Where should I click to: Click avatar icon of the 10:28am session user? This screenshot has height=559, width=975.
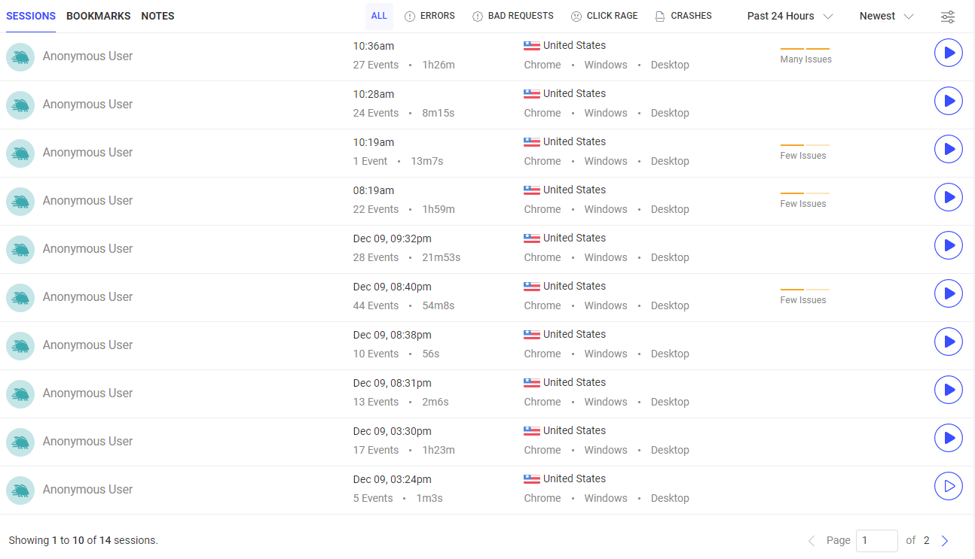click(20, 105)
